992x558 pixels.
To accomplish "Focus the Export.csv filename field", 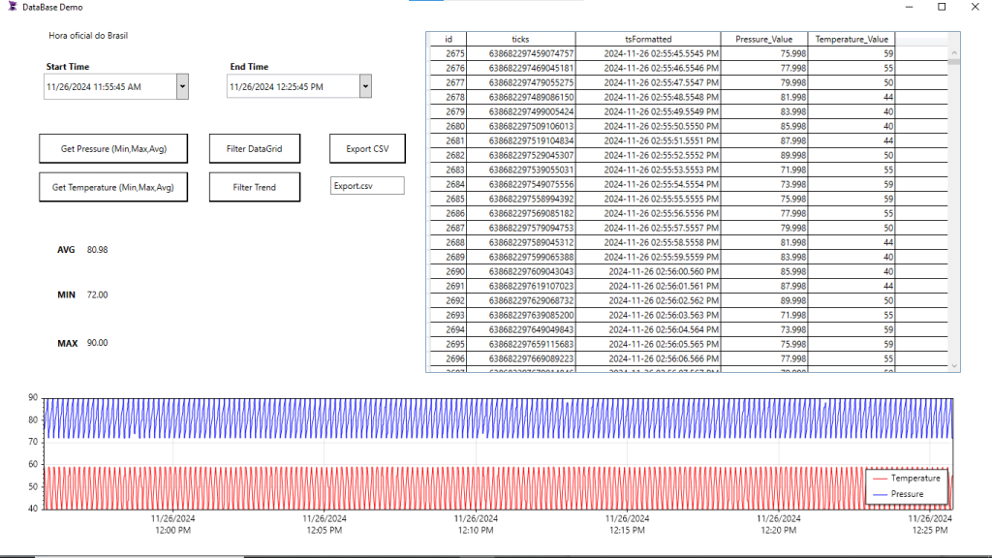I will (x=367, y=185).
